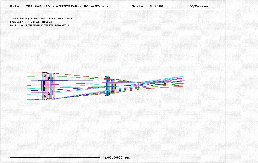Select the "Ex.1. smc PENTAX" description line
The width and height of the screenshot is (258, 163).
(x=40, y=25)
